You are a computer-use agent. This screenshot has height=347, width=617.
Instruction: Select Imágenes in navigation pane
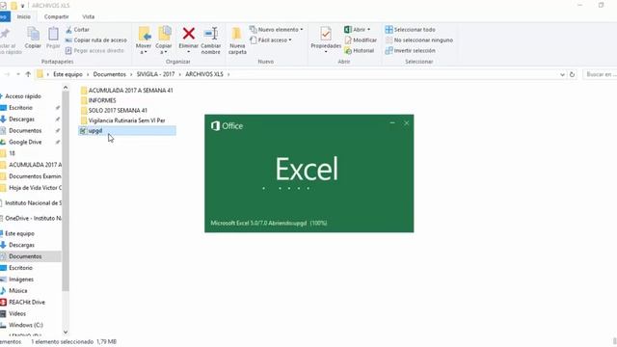pyautogui.click(x=21, y=279)
